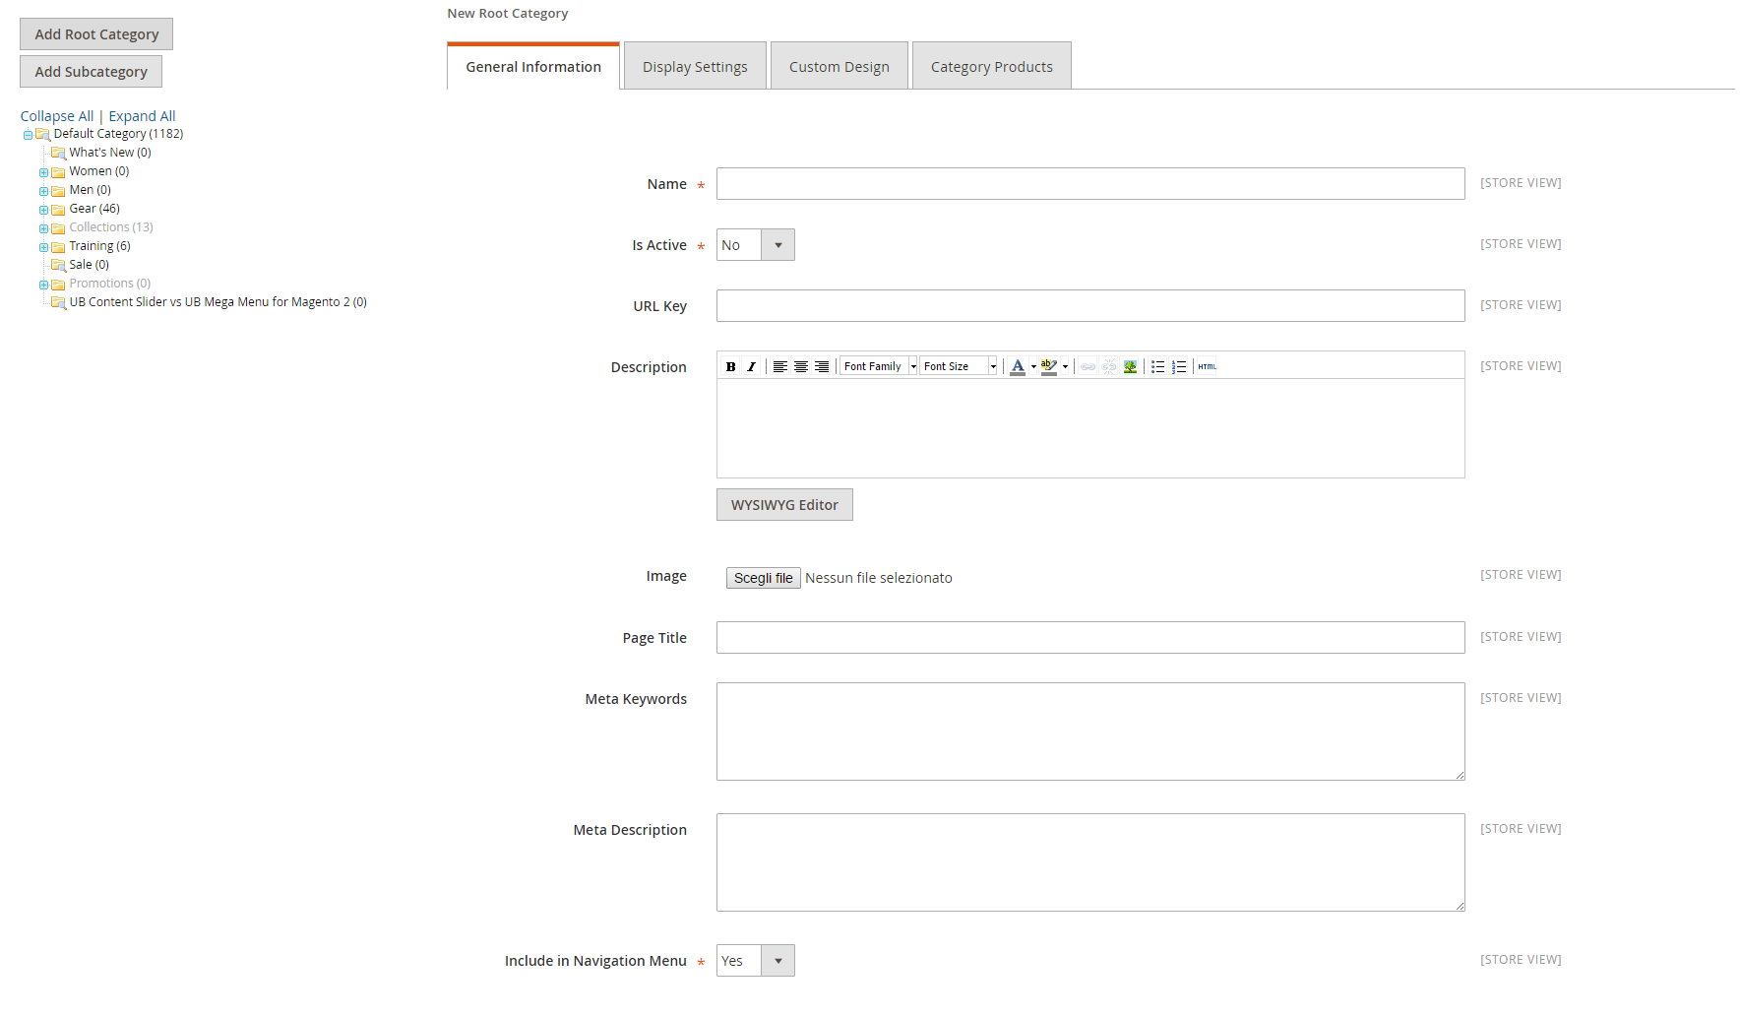Toggle italic formatting in description editor
The image size is (1741, 1017).
tap(751, 366)
